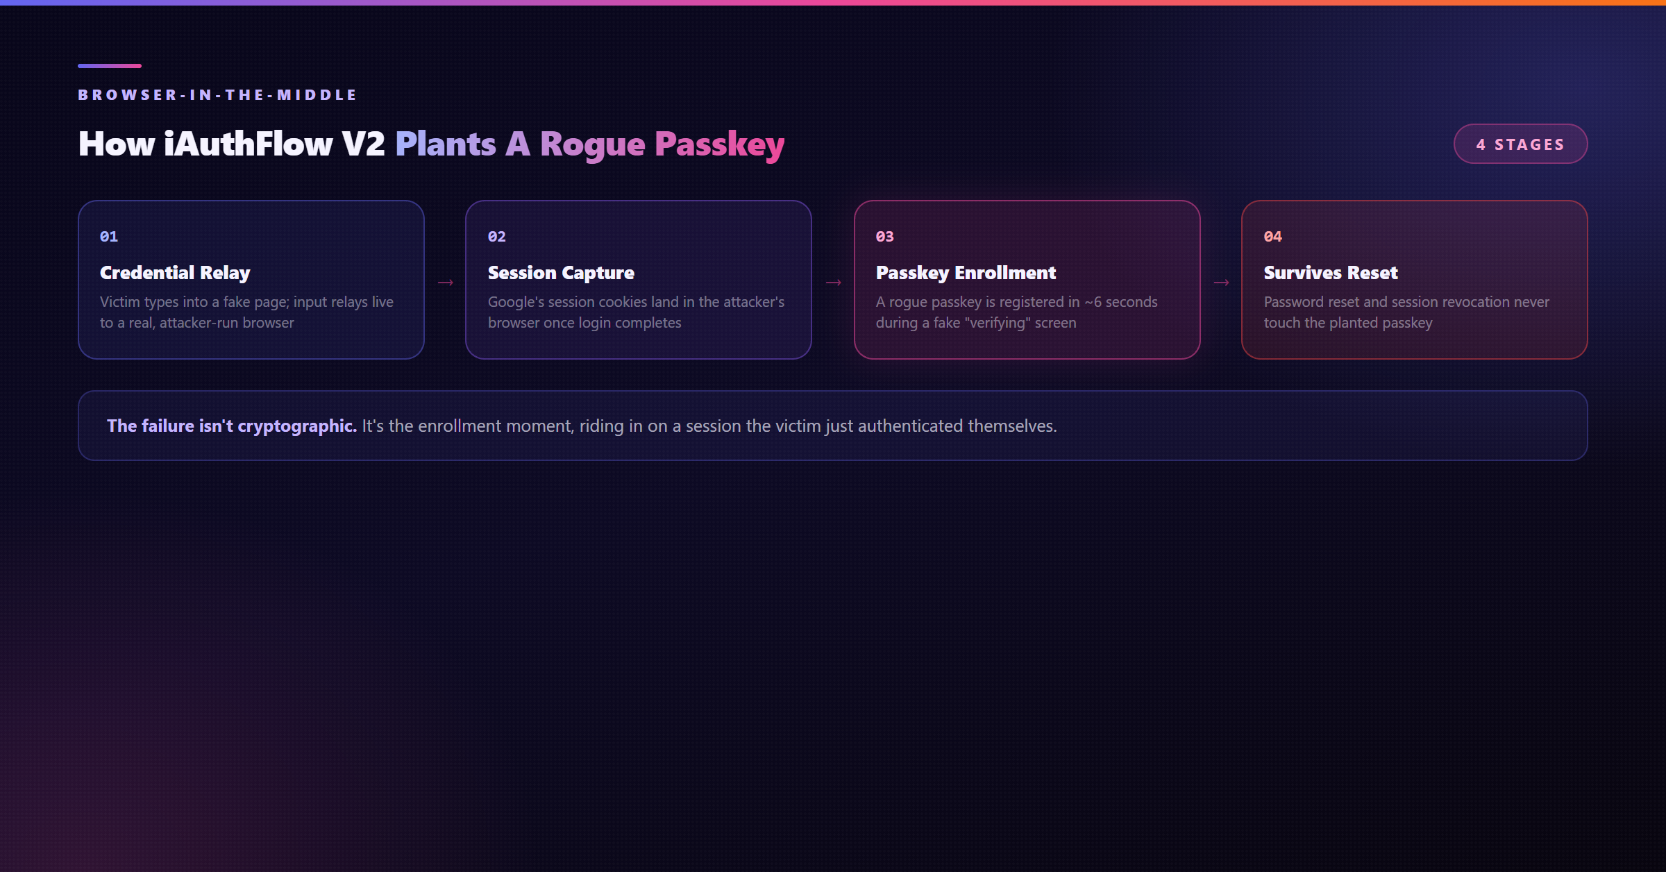Select the Session Capture card title

(561, 273)
